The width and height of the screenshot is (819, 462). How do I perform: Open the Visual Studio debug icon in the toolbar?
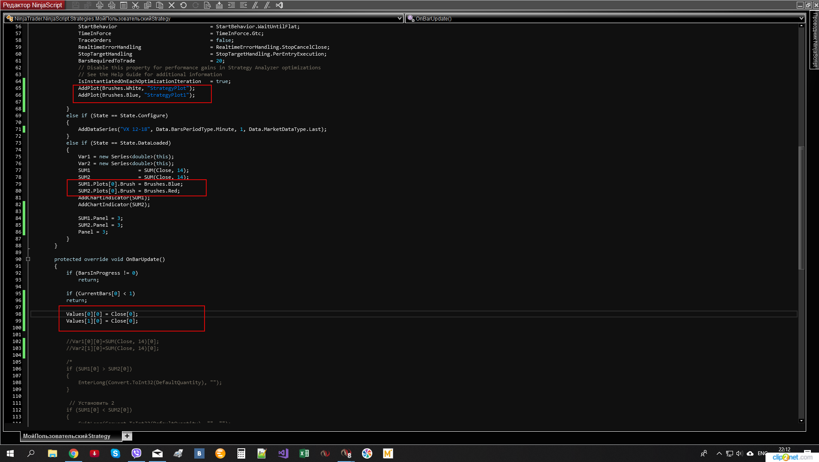(x=279, y=5)
